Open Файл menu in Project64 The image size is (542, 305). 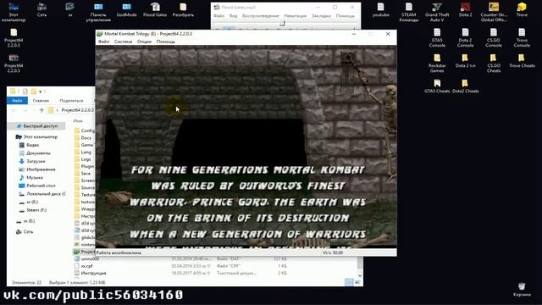(x=103, y=42)
